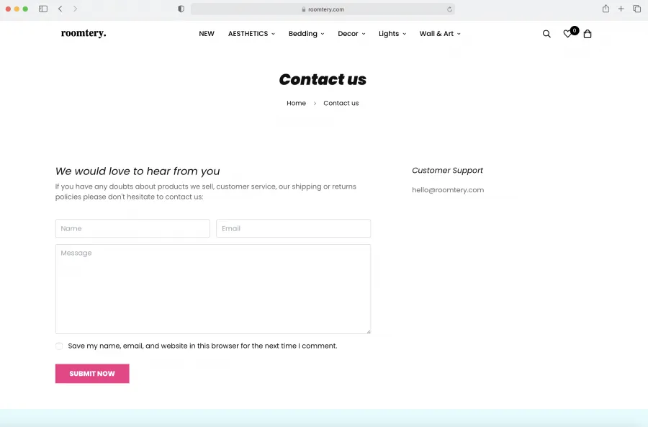Click the privacy shield icon

coord(181,9)
